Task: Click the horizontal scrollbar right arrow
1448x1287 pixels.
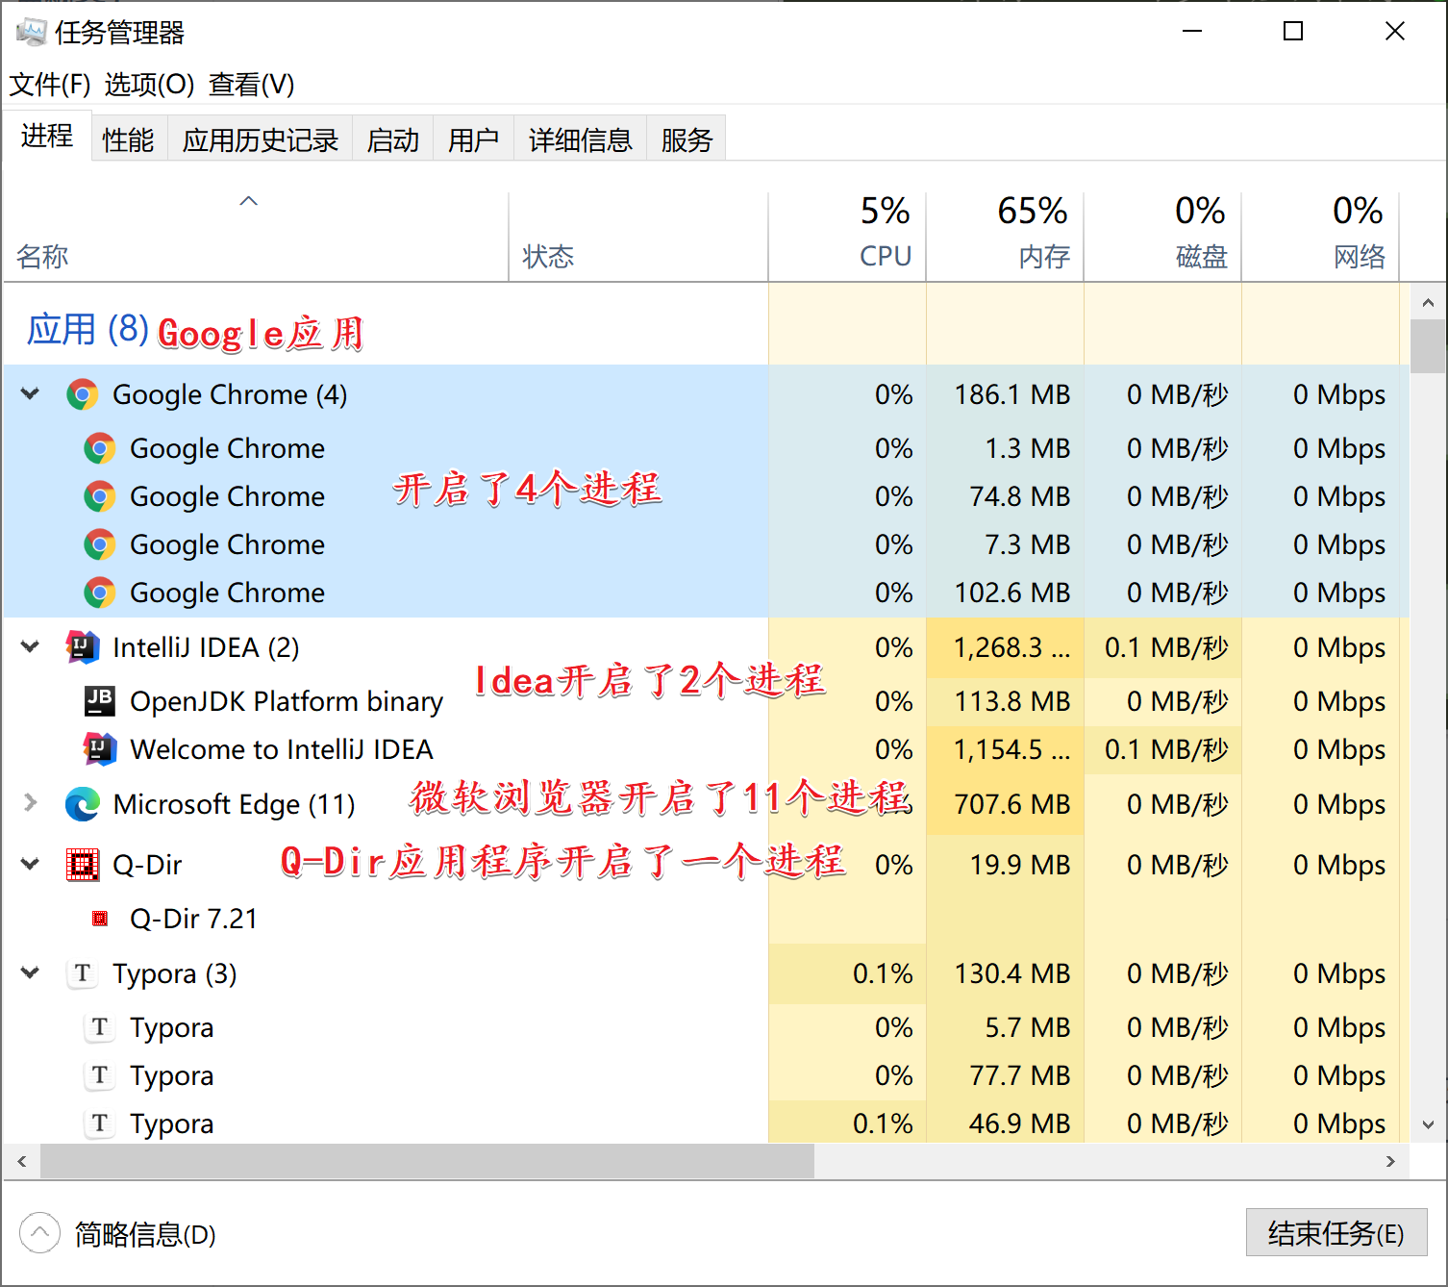Action: pos(1390,1161)
